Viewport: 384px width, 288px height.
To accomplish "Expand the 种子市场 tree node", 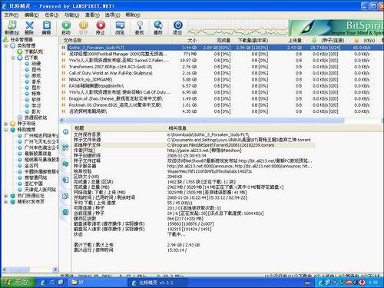I will point(5,124).
